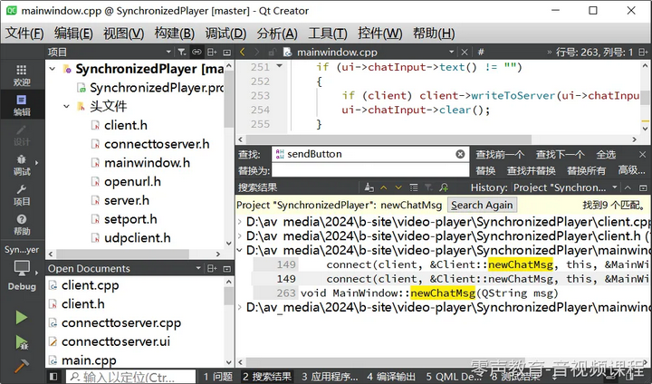Click the 替换为 replace input field
The width and height of the screenshot is (652, 384).
[370, 170]
